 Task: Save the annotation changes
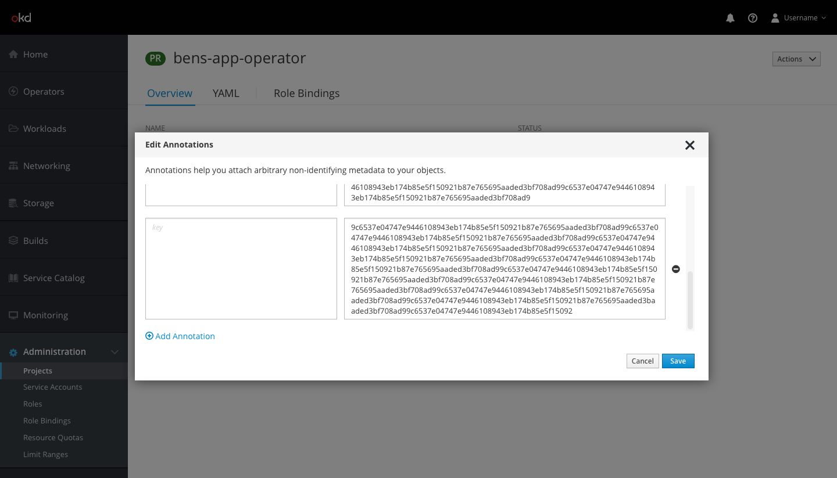(678, 361)
